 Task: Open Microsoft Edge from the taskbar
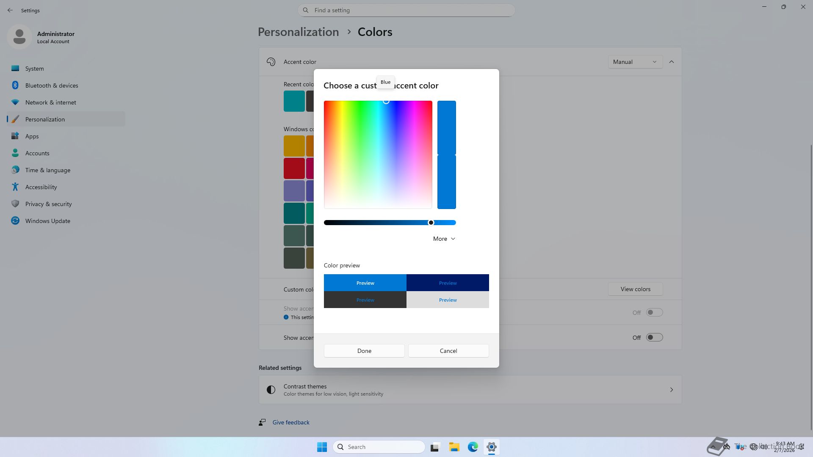click(x=473, y=447)
